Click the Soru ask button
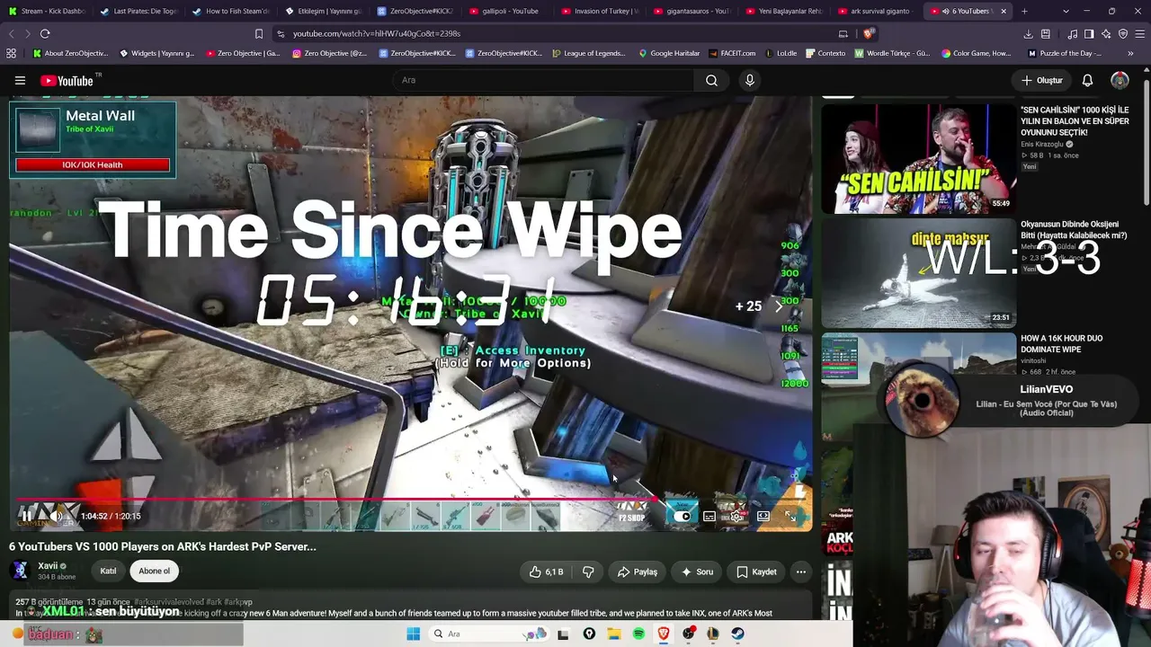The width and height of the screenshot is (1151, 647). click(697, 572)
